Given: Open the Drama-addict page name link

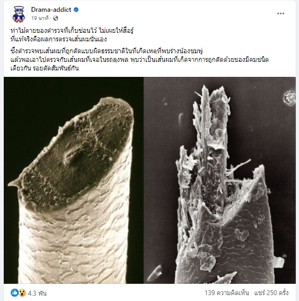Looking at the screenshot, I should click(x=51, y=10).
